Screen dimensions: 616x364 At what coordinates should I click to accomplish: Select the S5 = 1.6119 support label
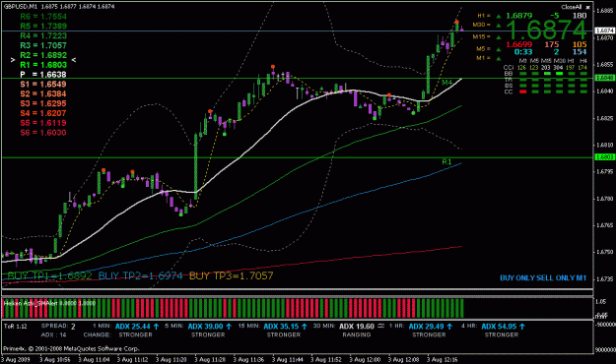point(43,123)
